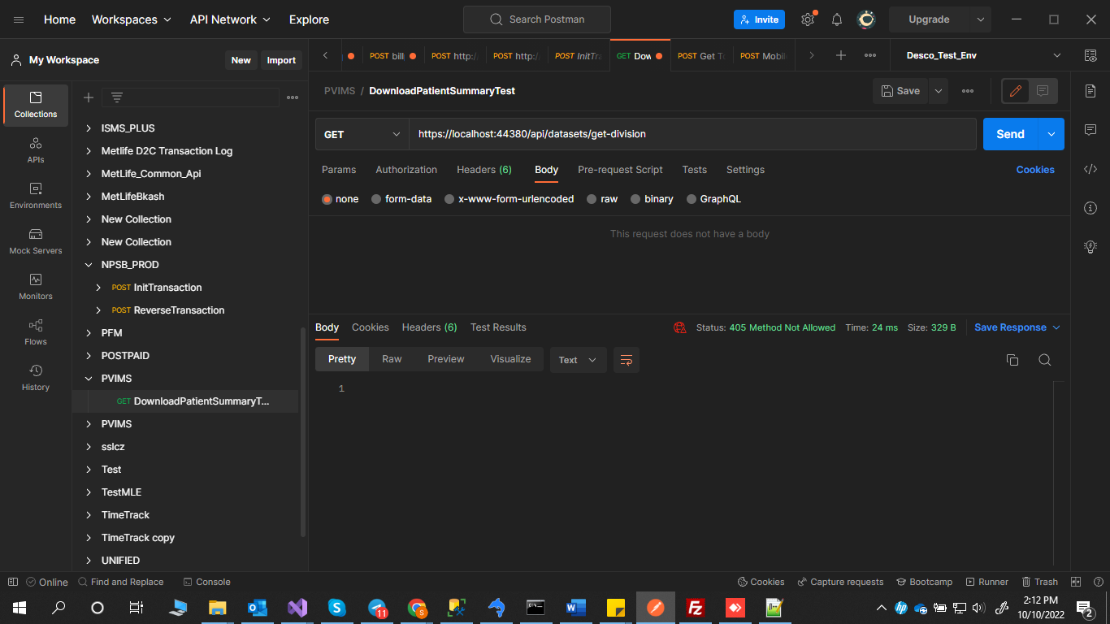Open the Desco_Test_Env environment dropdown

[983, 55]
